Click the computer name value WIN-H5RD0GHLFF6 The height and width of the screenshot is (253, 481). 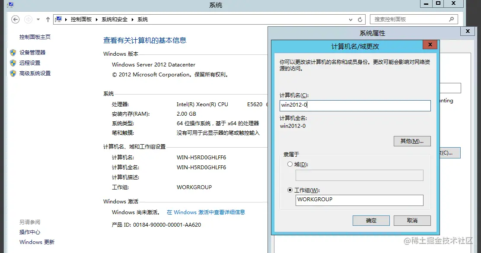click(x=201, y=158)
